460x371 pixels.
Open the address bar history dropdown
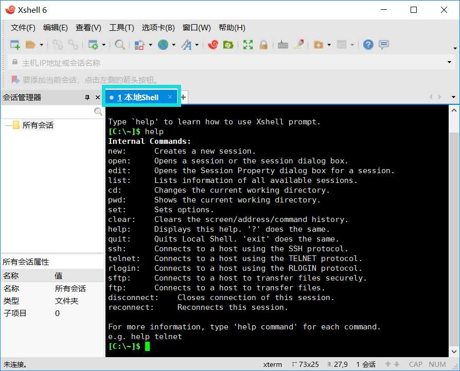449,62
